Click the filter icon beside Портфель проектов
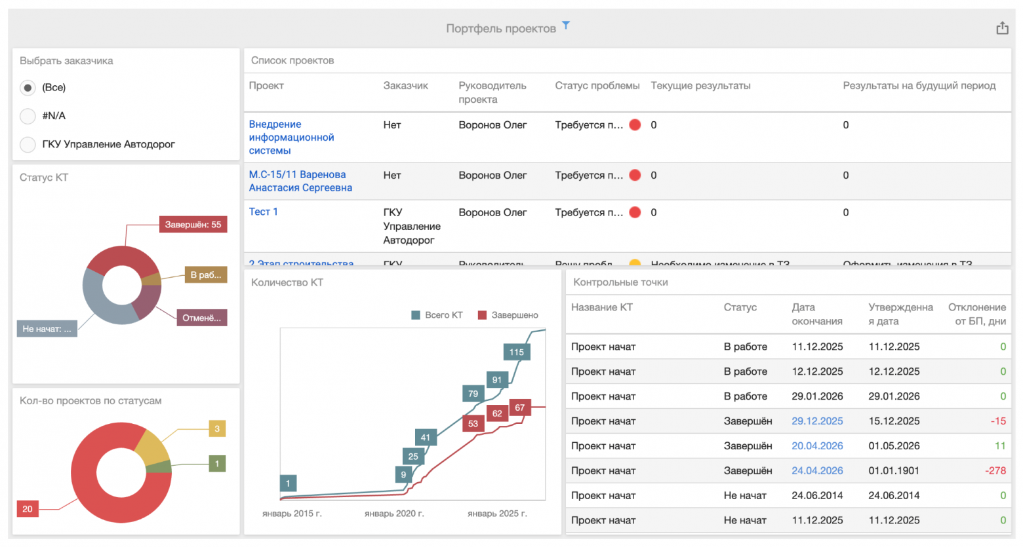The height and width of the screenshot is (547, 1023). [566, 26]
